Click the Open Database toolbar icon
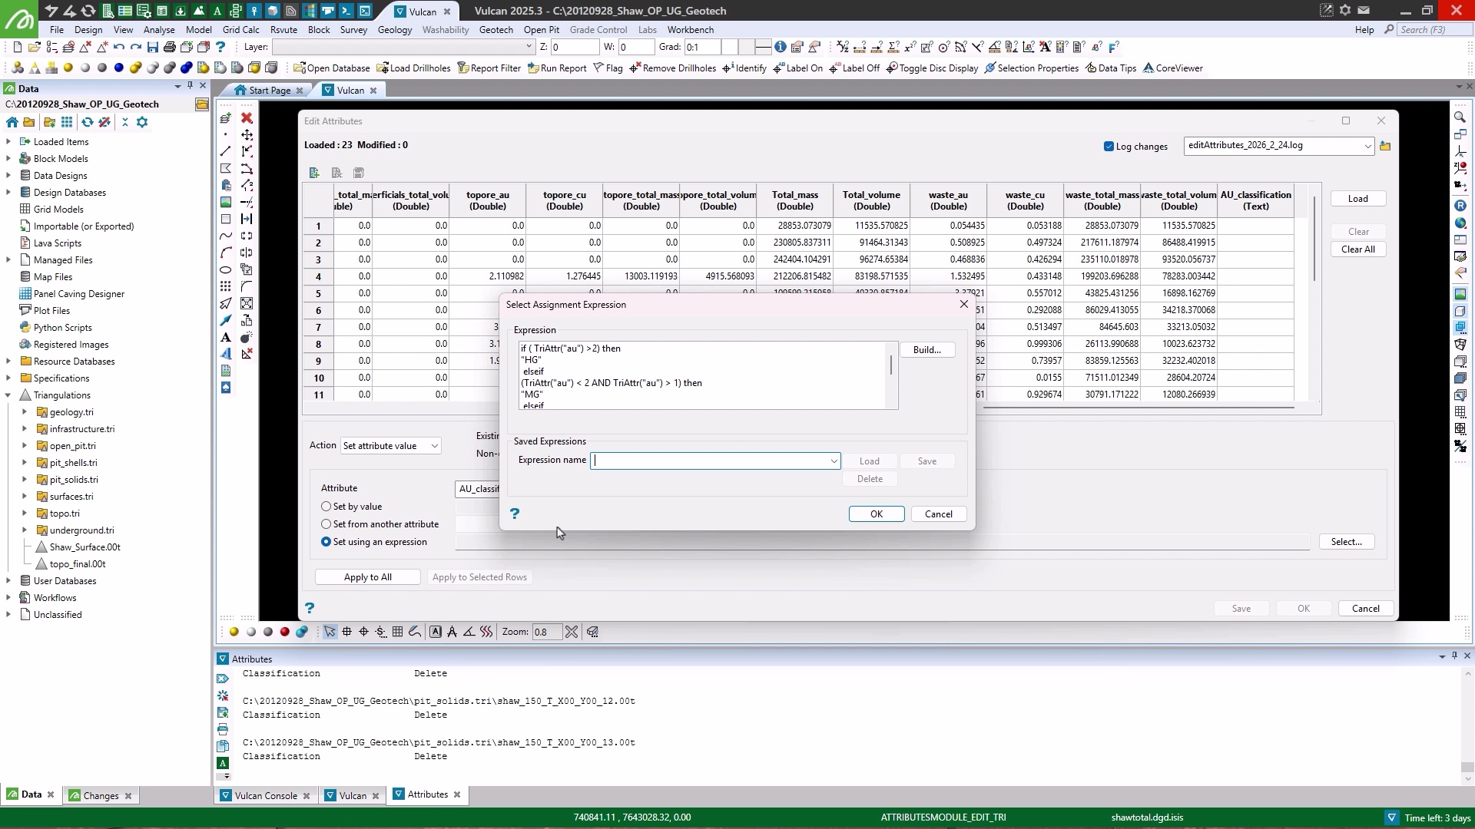 point(300,68)
